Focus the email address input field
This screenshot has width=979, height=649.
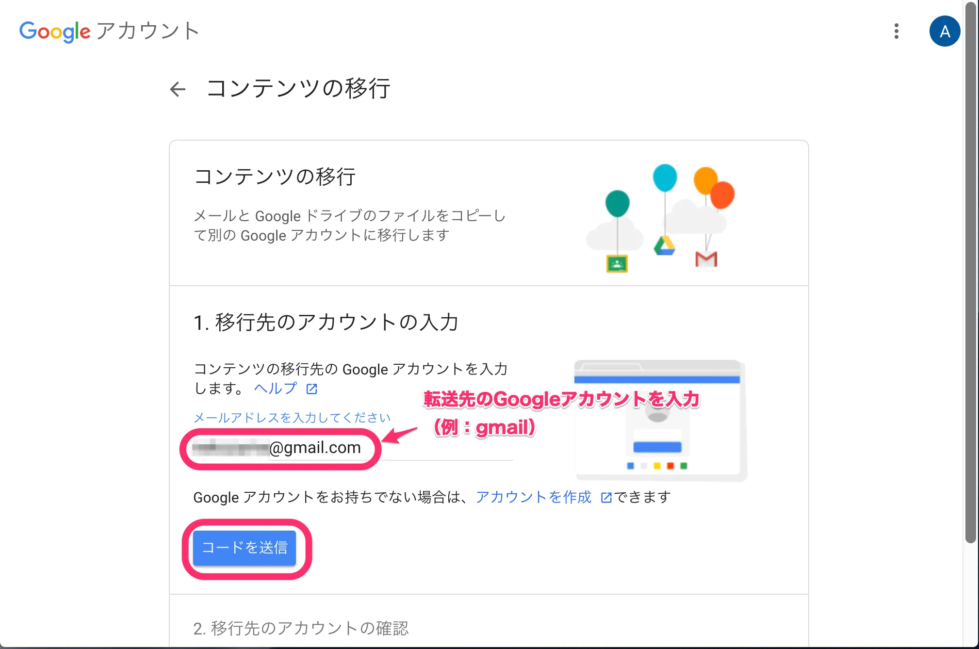coord(352,448)
